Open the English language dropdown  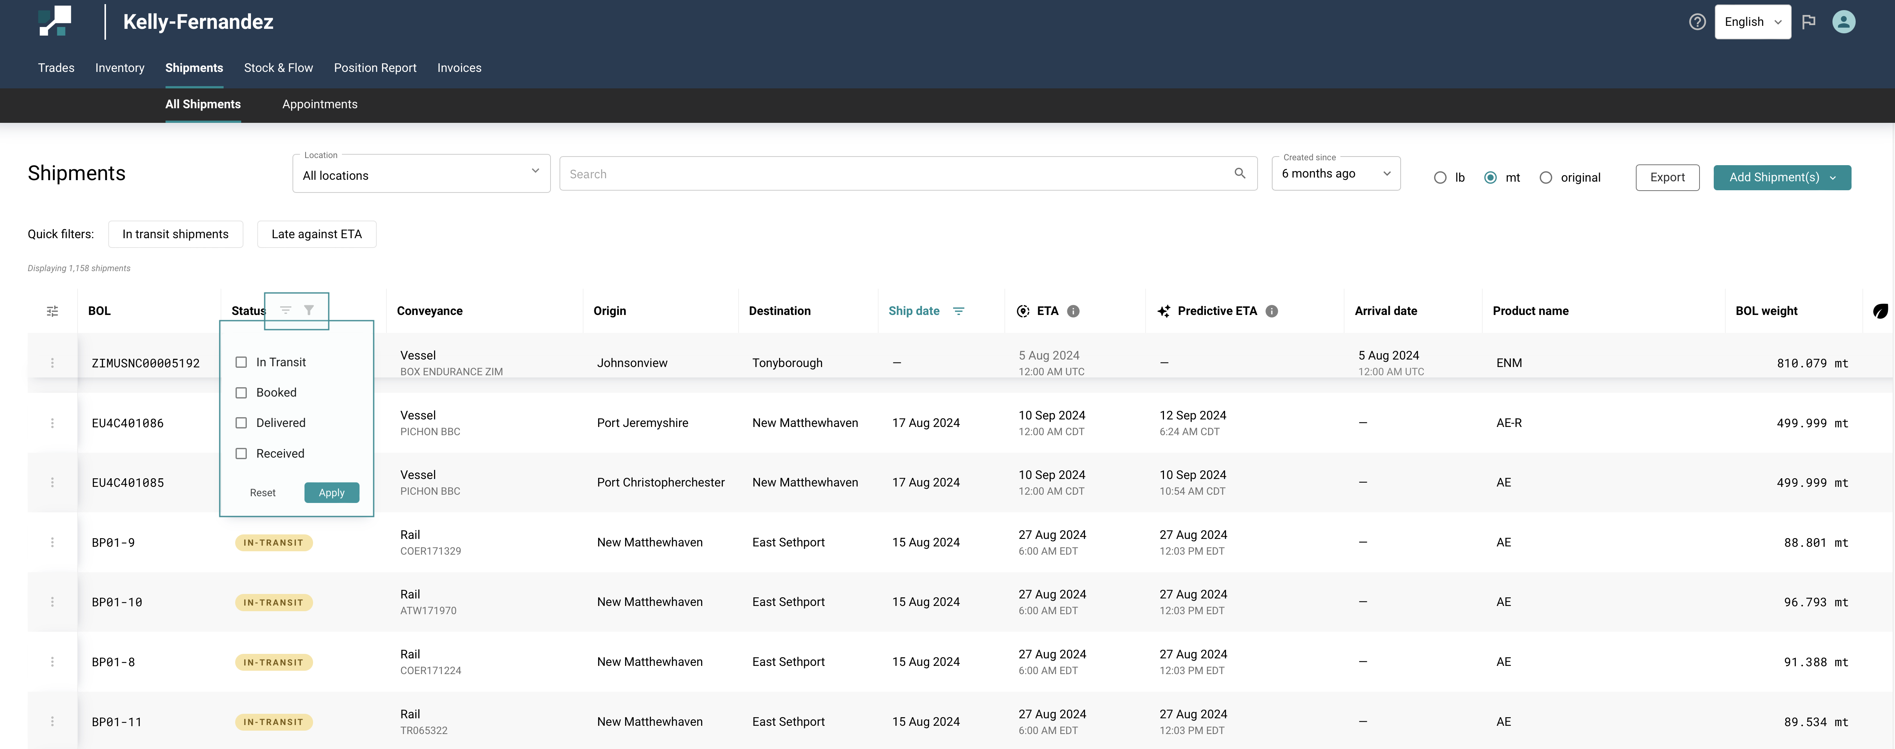1752,22
